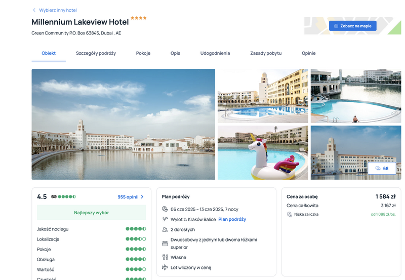Select the Udogodnienia tab
The height and width of the screenshot is (280, 405).
215,53
